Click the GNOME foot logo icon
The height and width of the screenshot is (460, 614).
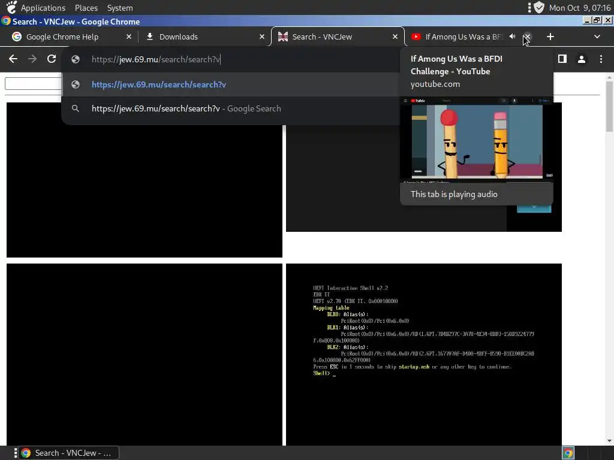(12, 7)
